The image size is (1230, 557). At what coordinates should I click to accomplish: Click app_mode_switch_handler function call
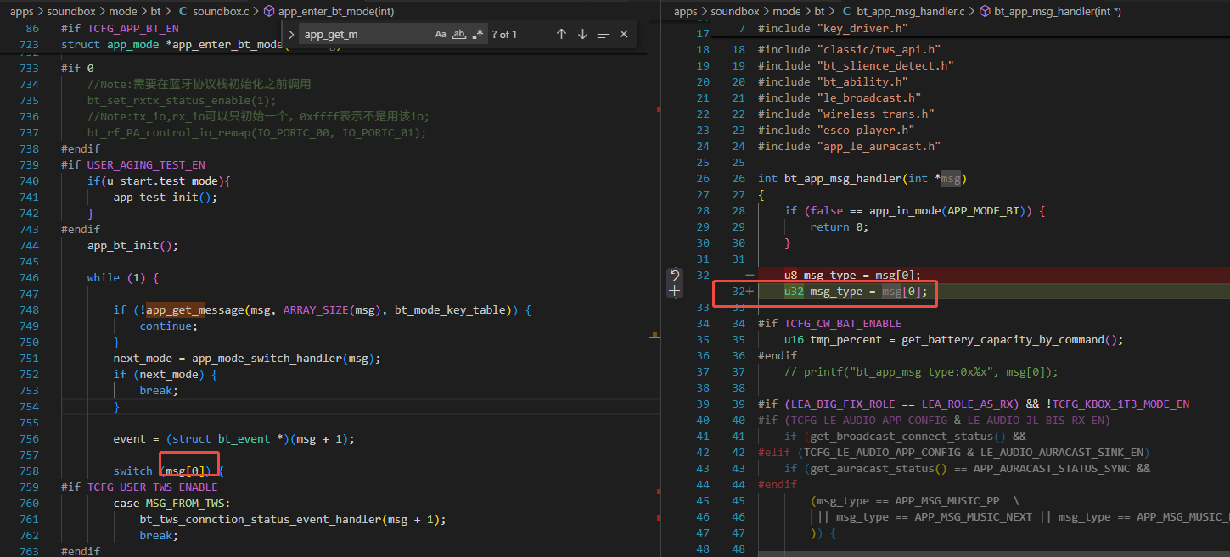pyautogui.click(x=267, y=358)
